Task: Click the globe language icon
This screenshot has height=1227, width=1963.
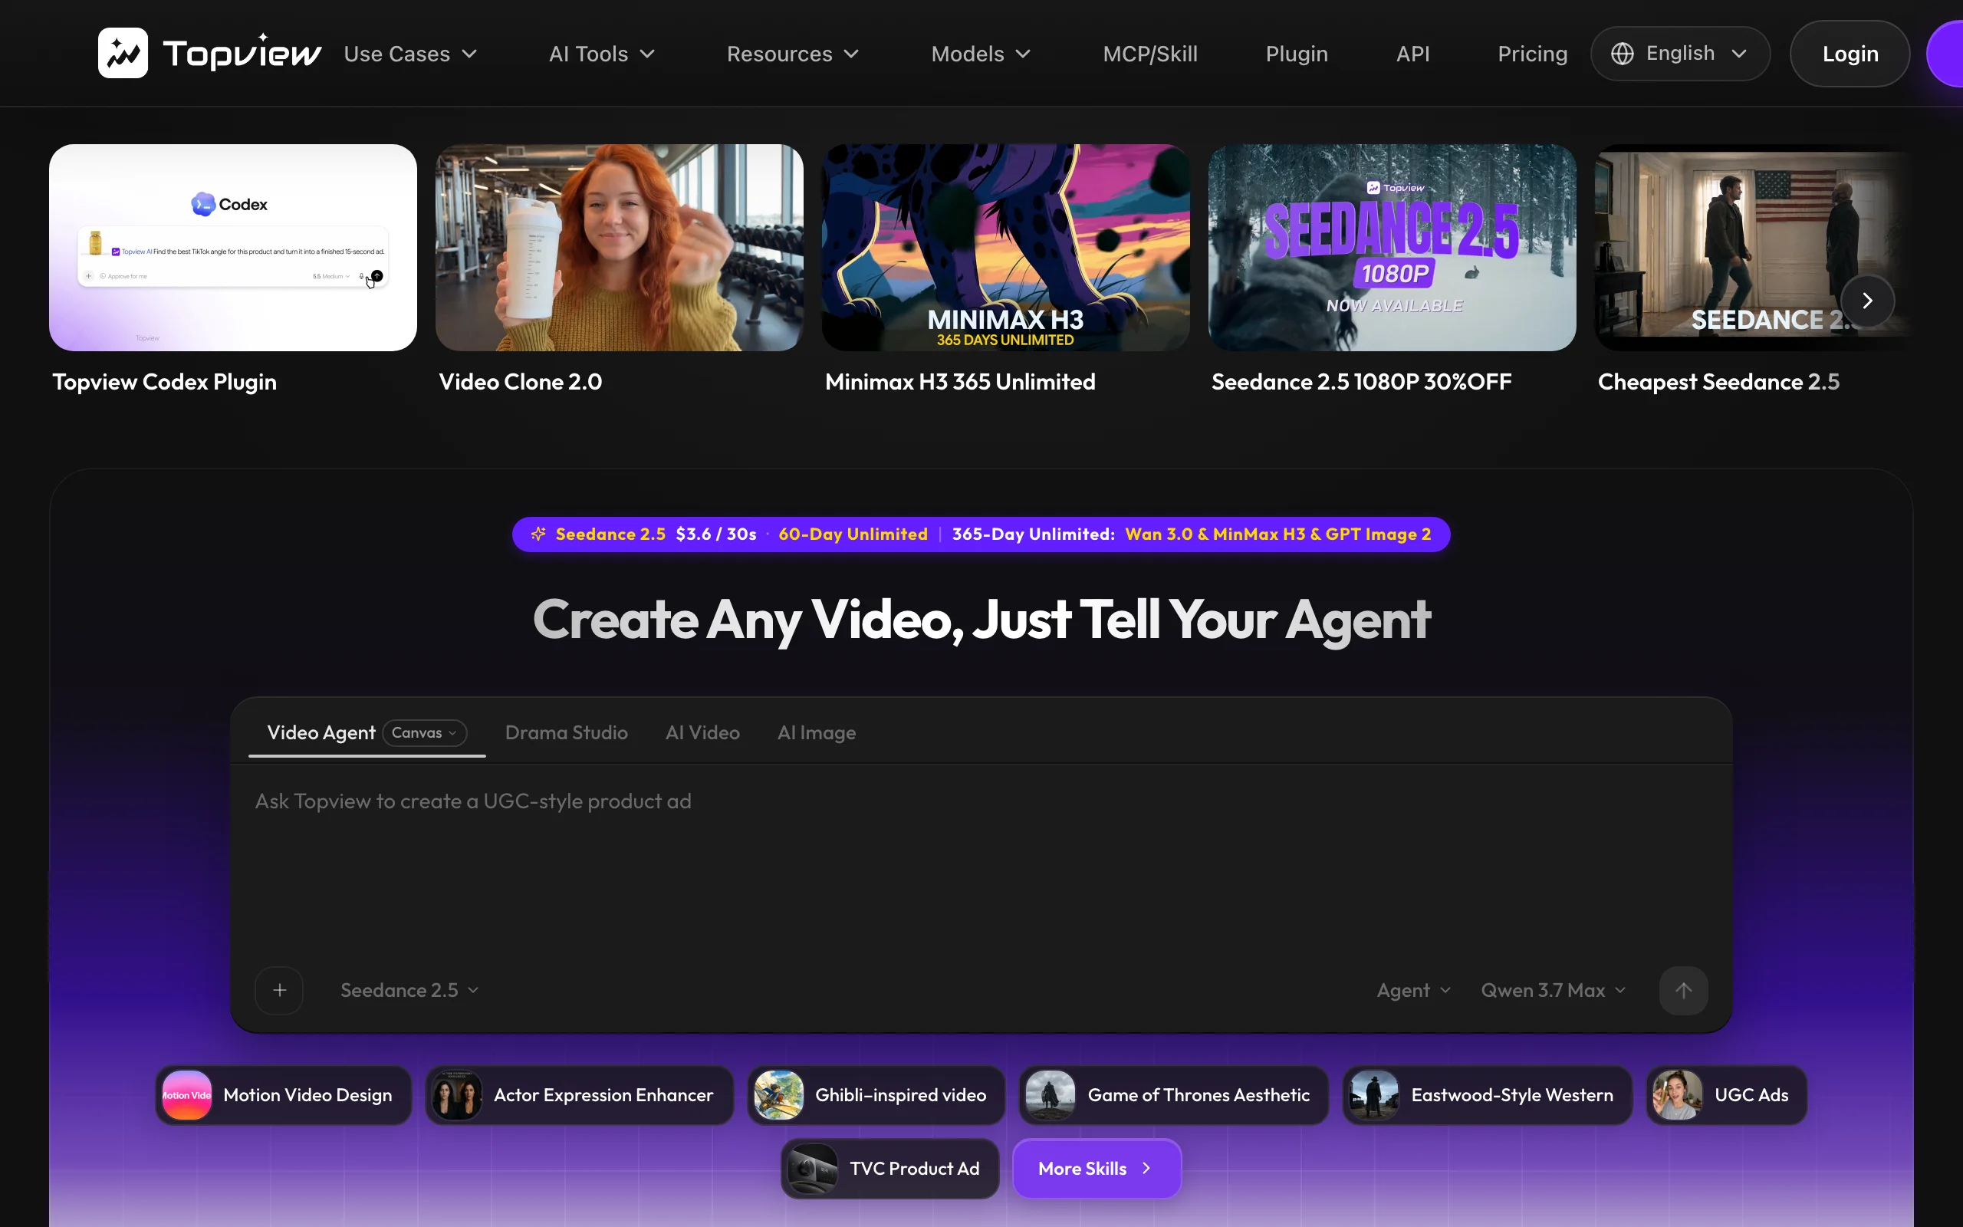Action: click(x=1622, y=54)
